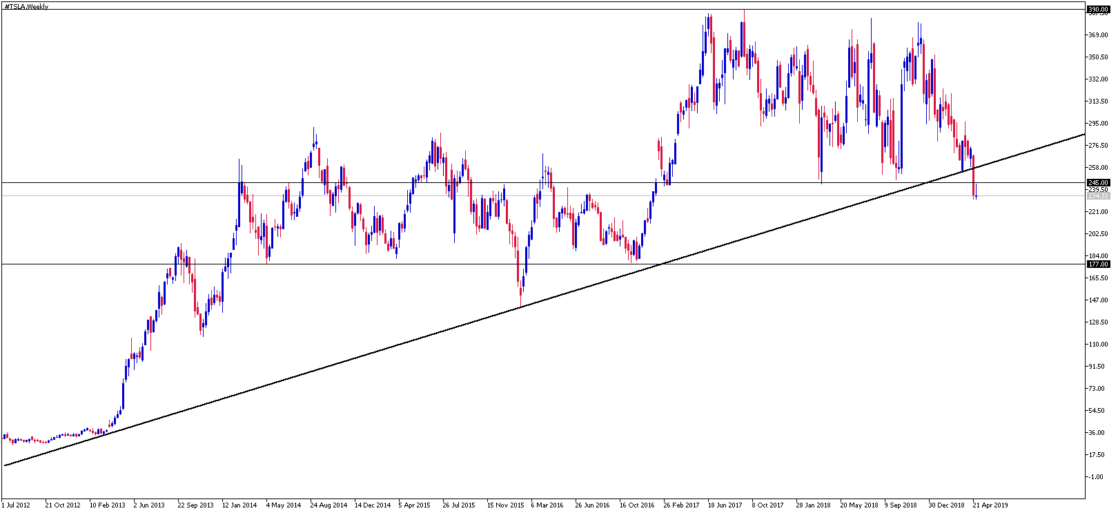The height and width of the screenshot is (513, 1118).
Task: Click the 36.00 price axis label
Action: pyautogui.click(x=1097, y=433)
